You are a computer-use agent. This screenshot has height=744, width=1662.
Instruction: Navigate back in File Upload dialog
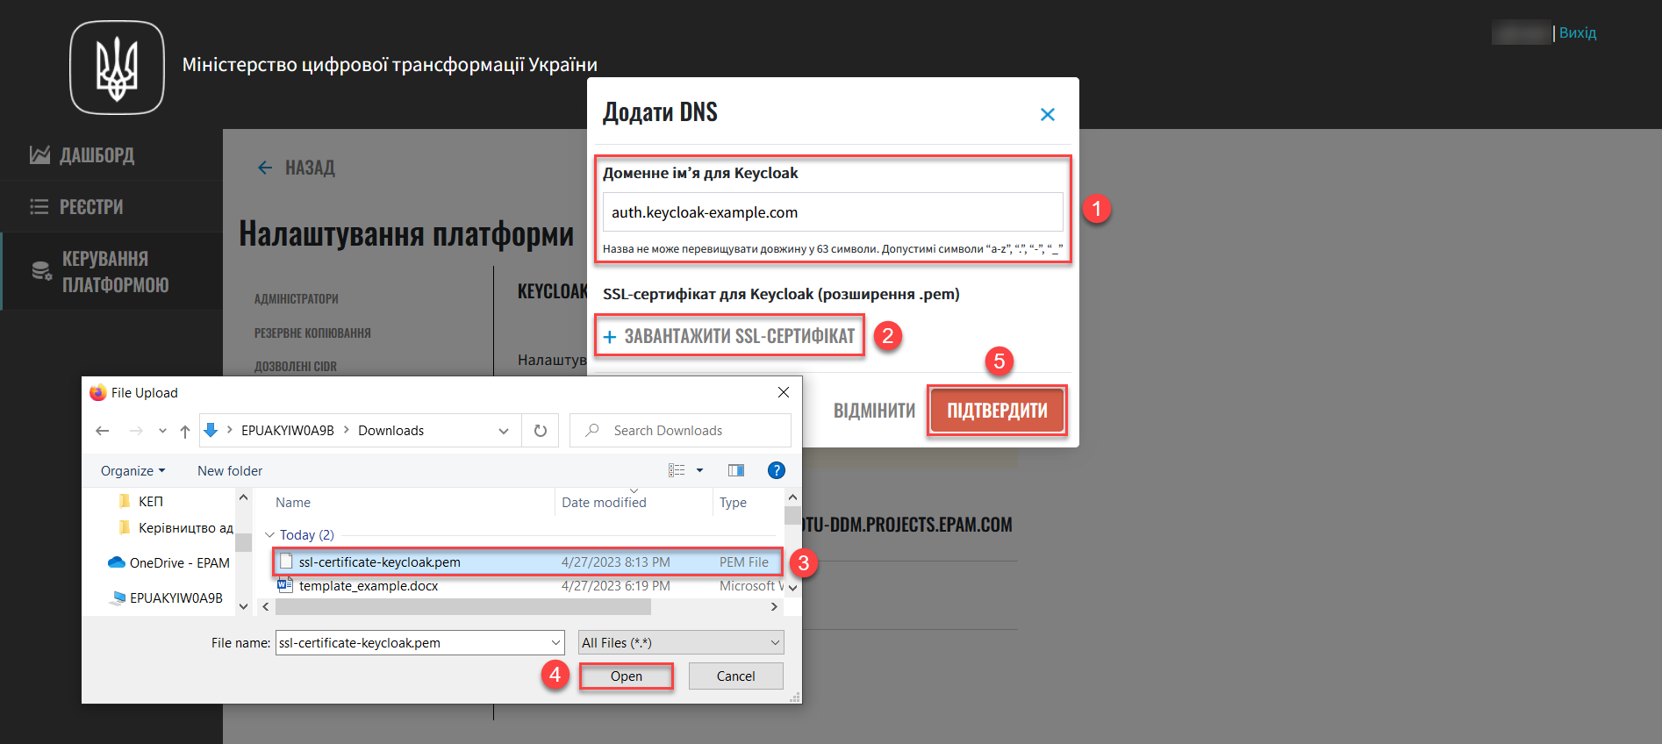coord(103,431)
